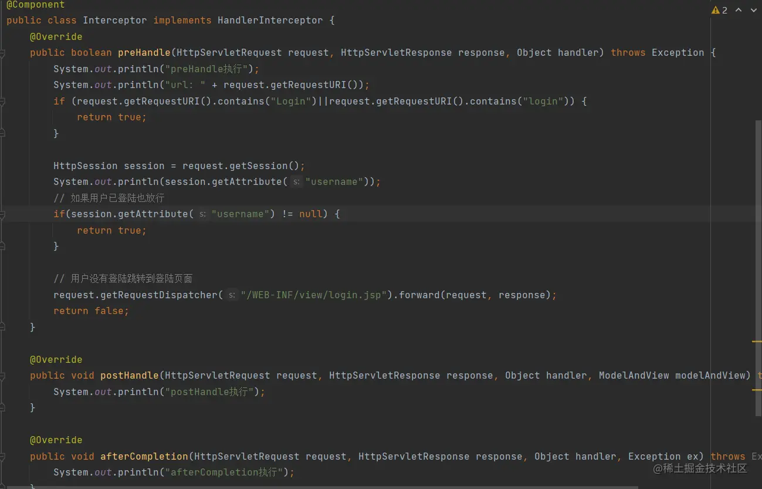Collapse the preHandle method fold marker
Screen dimensions: 762x489
2,53
